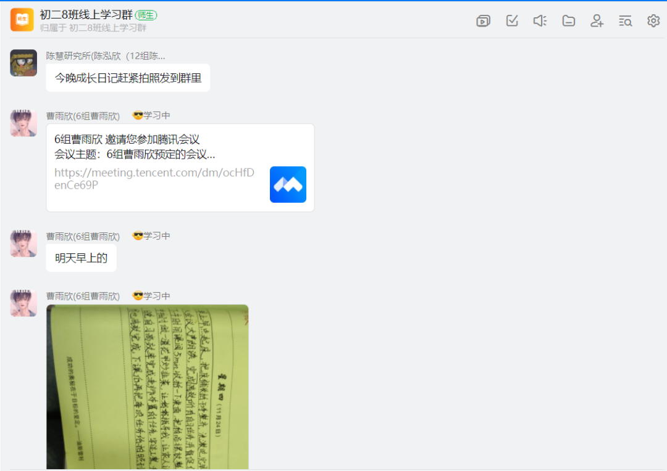The image size is (667, 471).
Task: Click the 学习中 status beside 曹雨欣
Action: click(x=151, y=115)
